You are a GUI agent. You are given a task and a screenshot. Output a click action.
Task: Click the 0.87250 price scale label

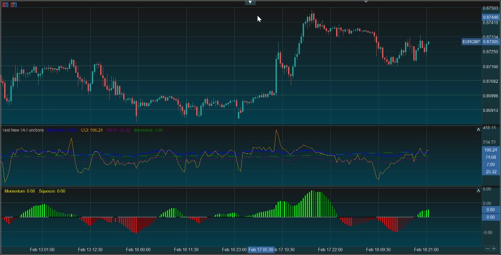coord(491,52)
